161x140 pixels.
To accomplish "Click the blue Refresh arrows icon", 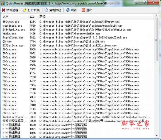I will [x=68, y=10].
